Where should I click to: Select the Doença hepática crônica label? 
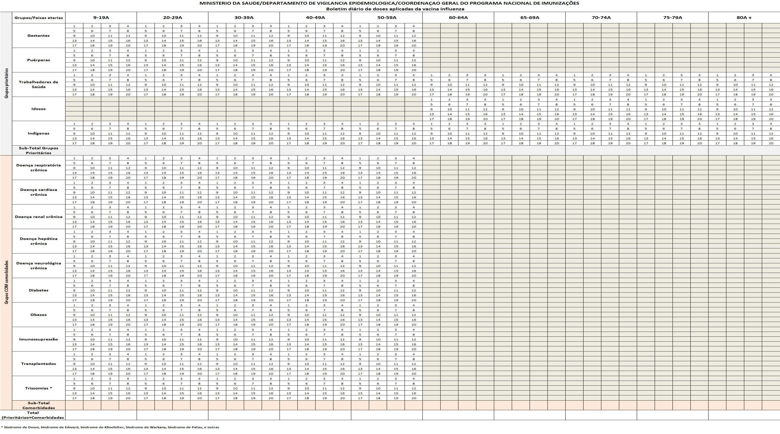click(x=38, y=241)
